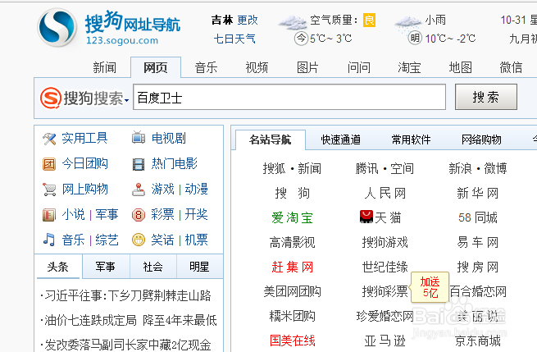537x352 pixels.
Task: Click the lottery ball icon beside 彩票
Action: point(139,215)
